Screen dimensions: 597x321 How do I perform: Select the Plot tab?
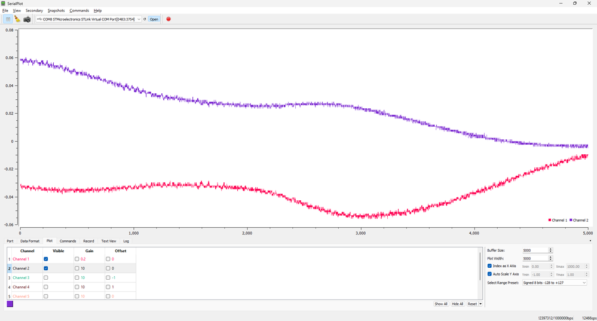50,241
